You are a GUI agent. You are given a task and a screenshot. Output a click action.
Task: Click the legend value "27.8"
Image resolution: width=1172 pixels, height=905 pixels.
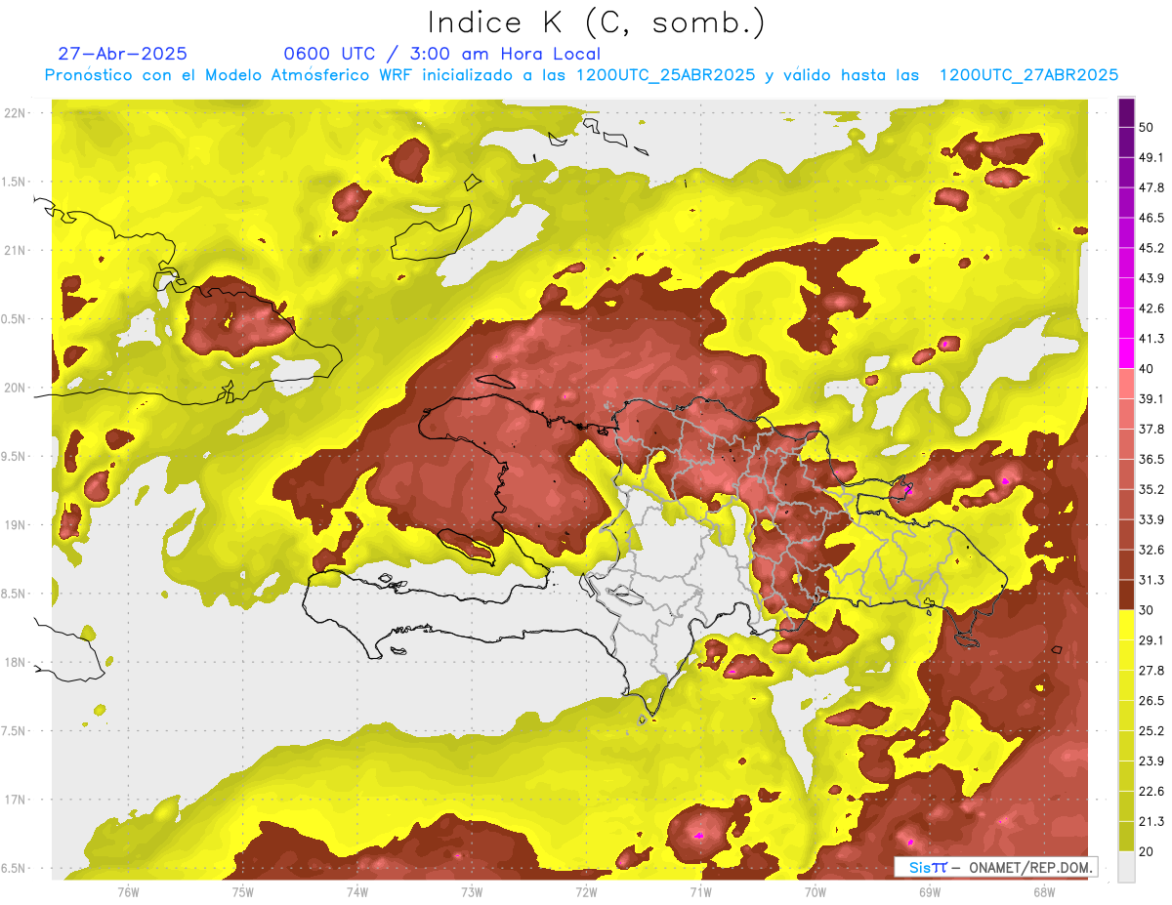click(1151, 671)
